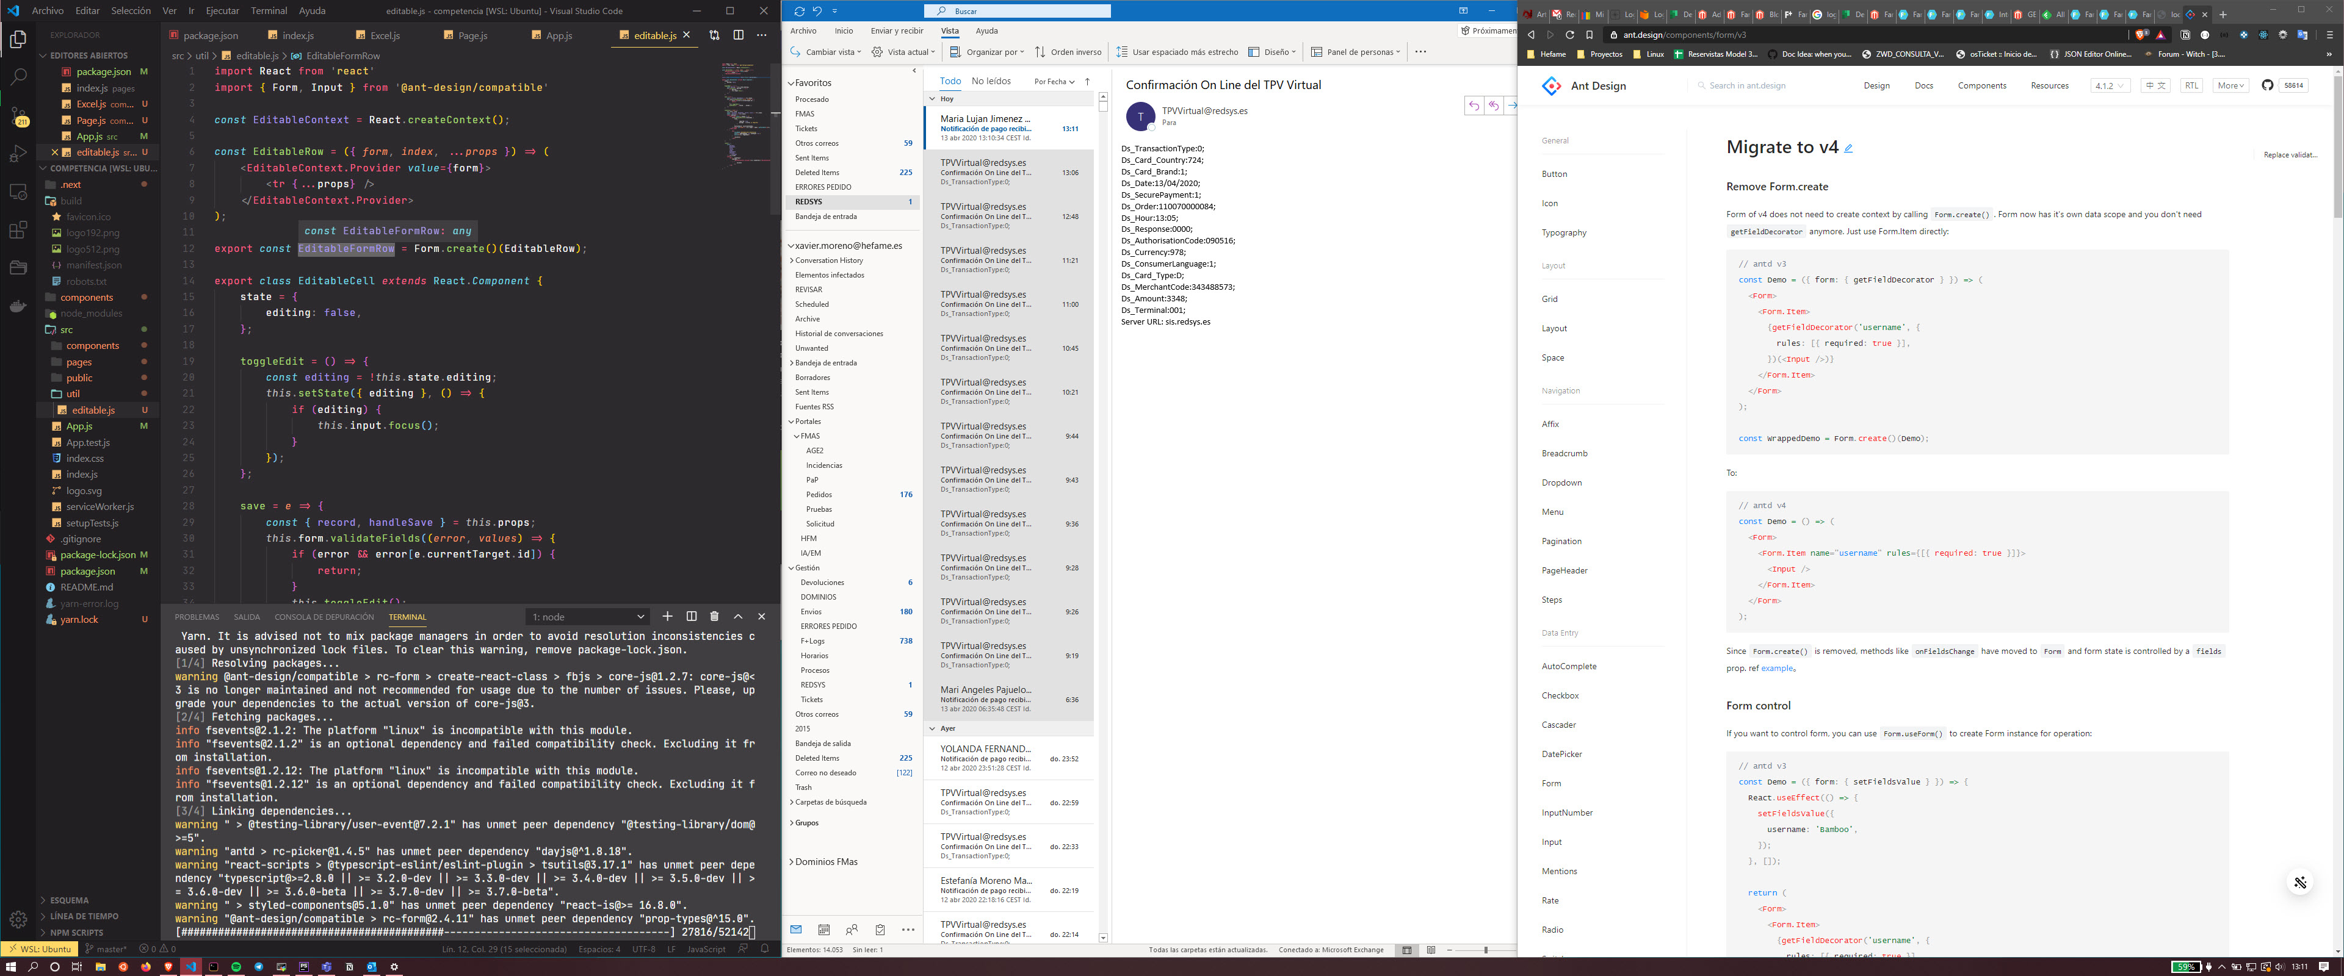Screen dimensions: 2344x976
Task: Collapse the EDITORES ABIERTOS section
Action: point(89,56)
